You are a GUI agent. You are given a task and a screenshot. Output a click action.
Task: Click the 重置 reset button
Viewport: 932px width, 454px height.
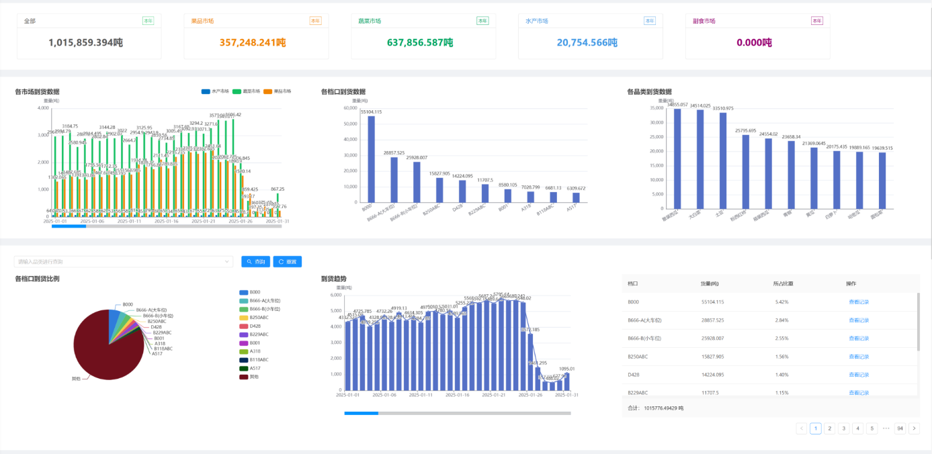click(x=288, y=261)
